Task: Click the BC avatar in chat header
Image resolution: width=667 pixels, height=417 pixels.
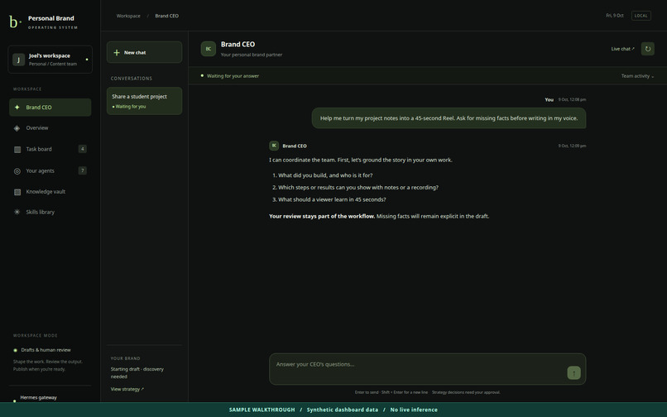Action: point(209,49)
